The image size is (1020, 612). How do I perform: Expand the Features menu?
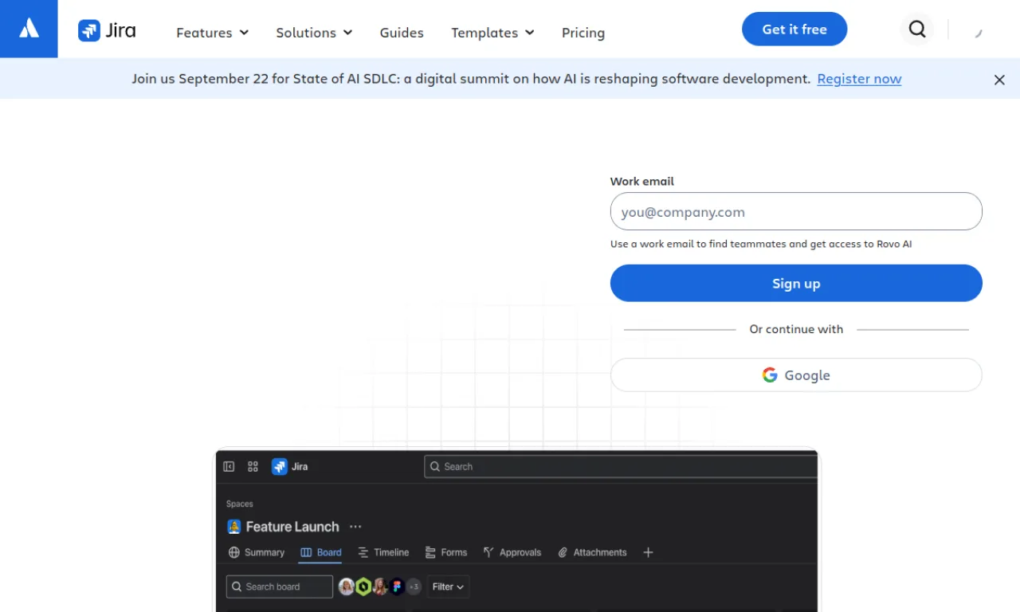coord(213,33)
